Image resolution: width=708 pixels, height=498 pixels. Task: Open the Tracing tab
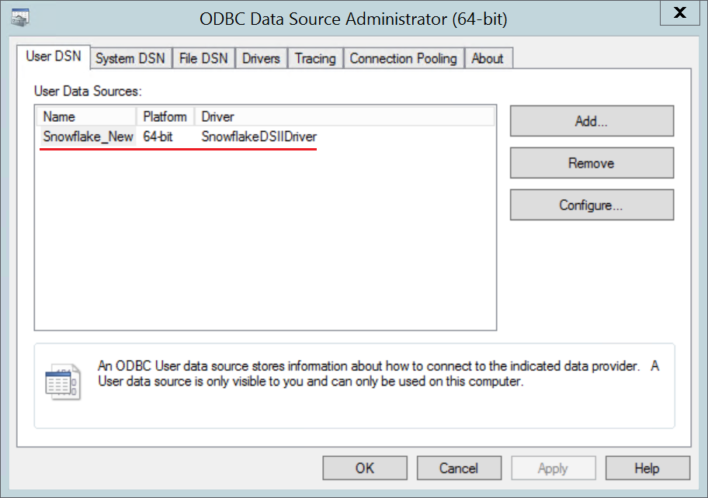click(315, 58)
